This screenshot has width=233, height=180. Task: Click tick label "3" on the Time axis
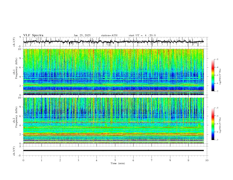coord(78,160)
